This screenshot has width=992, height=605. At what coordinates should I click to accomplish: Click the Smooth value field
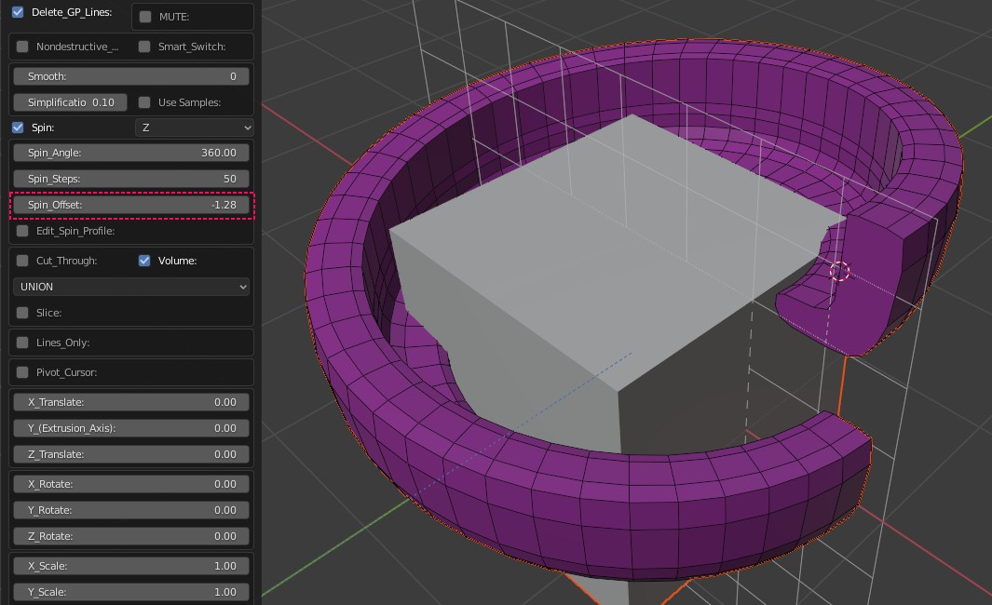(x=131, y=76)
